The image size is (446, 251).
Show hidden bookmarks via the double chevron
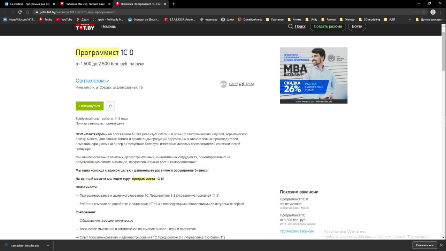tap(409, 20)
